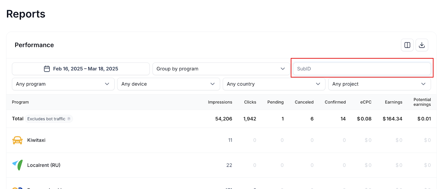Click the Performance section heading

(x=34, y=45)
